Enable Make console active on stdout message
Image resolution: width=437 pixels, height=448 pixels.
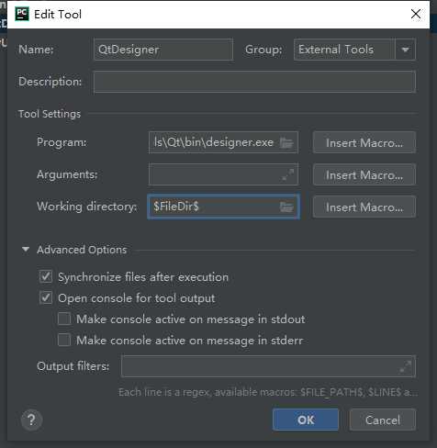point(64,319)
